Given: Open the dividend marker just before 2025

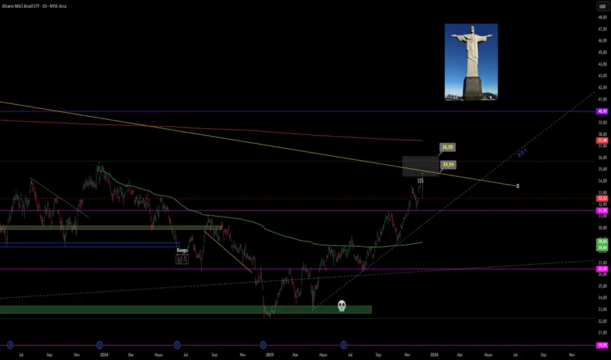Looking at the screenshot, I should (264, 345).
